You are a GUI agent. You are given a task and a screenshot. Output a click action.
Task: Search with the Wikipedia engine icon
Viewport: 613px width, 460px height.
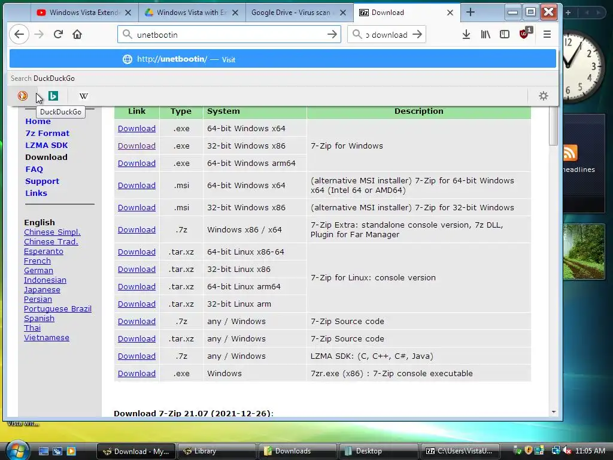coord(84,96)
